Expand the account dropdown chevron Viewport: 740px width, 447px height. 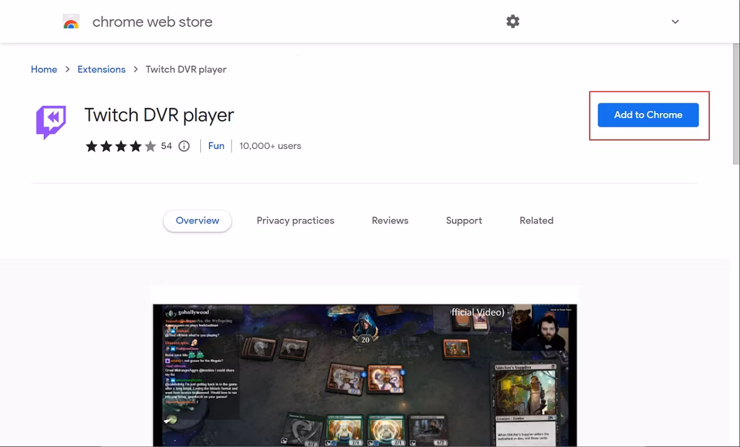(675, 22)
